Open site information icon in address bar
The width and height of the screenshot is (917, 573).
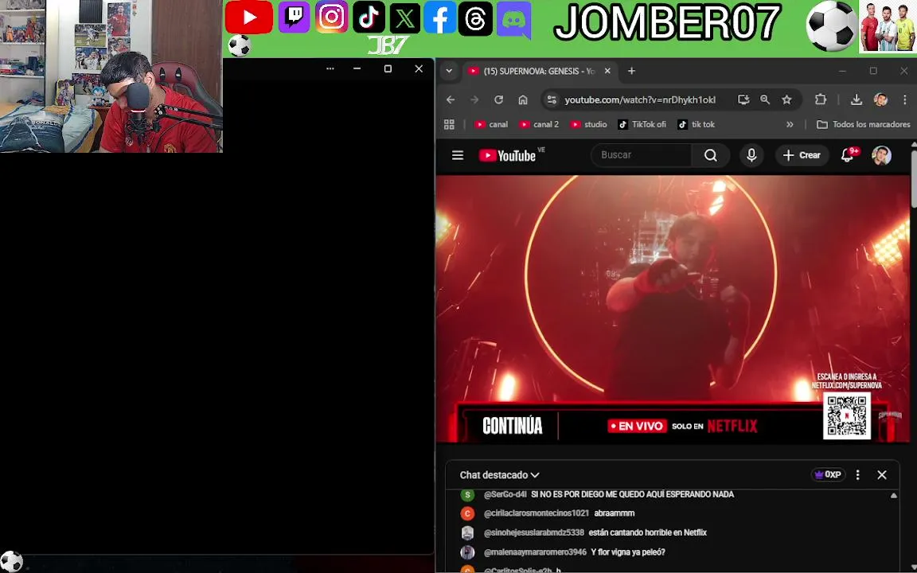(x=552, y=100)
